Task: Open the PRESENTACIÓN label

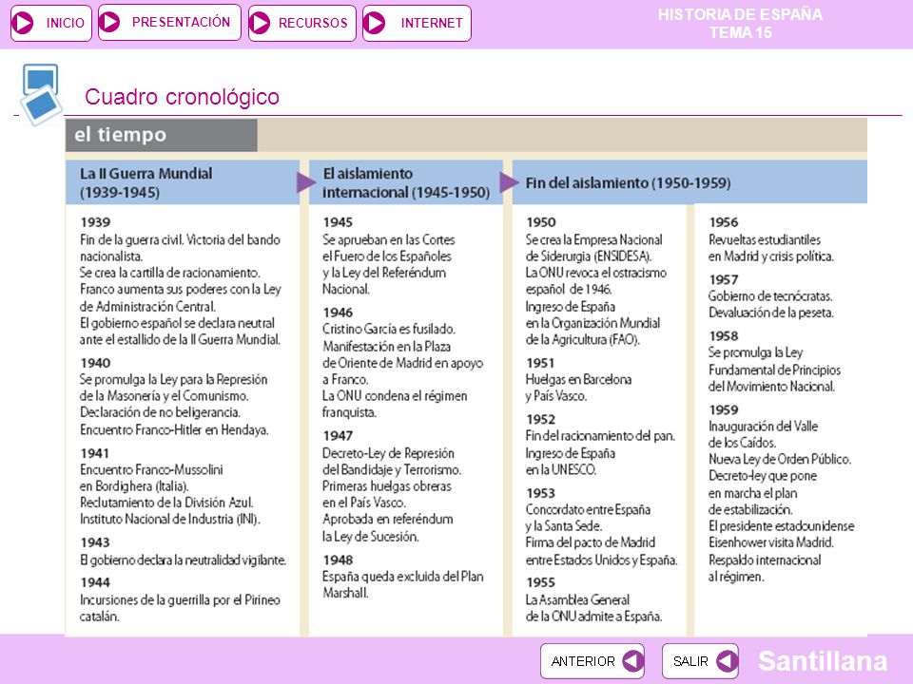Action: coord(181,22)
